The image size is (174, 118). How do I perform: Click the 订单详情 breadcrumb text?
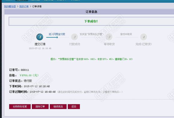pyautogui.click(x=37, y=6)
